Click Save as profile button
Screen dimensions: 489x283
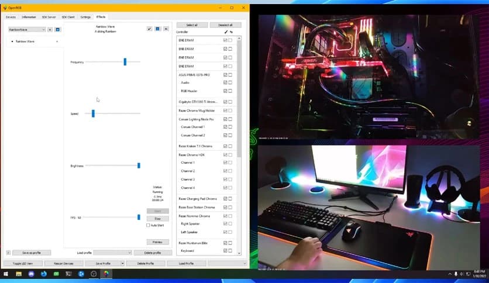coord(32,253)
